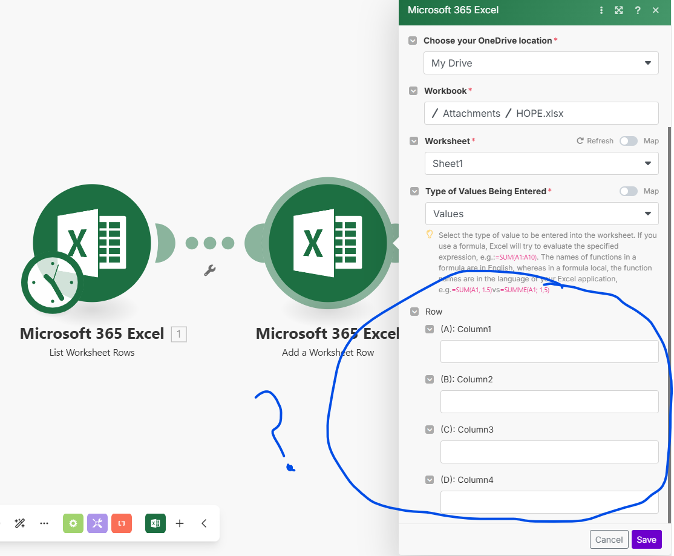
Task: Open the Sheet1 worksheet dropdown
Action: (x=541, y=164)
